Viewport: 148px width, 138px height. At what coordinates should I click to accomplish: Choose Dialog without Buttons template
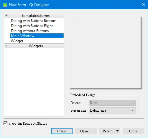[x=30, y=31]
